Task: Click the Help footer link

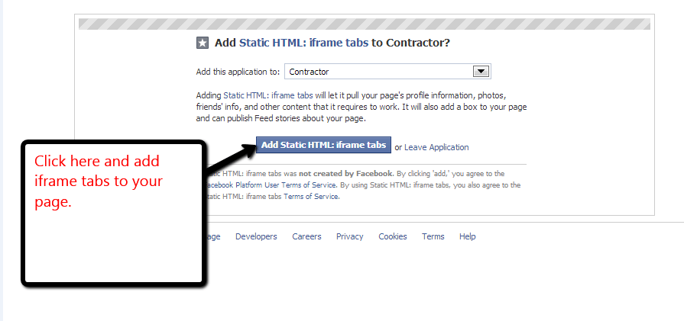Action: [x=467, y=236]
